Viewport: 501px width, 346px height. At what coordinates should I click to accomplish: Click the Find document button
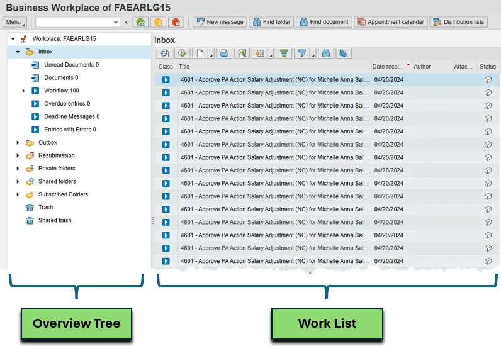(324, 22)
